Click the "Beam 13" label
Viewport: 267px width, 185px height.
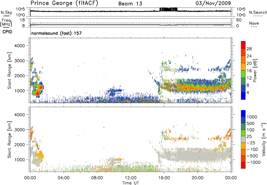[130, 4]
